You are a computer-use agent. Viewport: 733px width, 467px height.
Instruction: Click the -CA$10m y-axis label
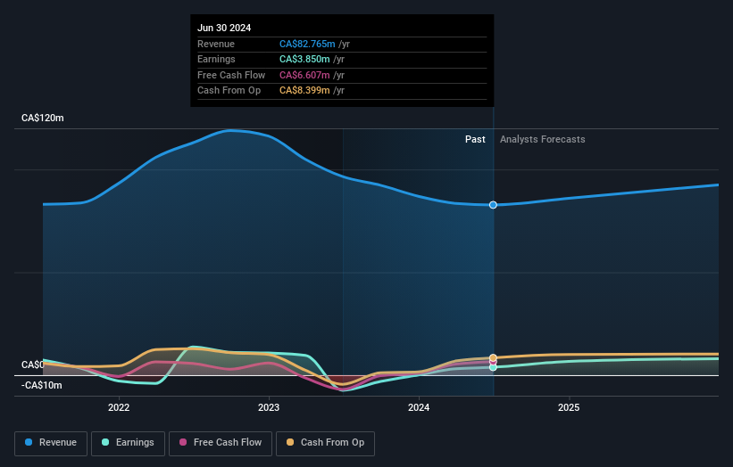pyautogui.click(x=42, y=385)
